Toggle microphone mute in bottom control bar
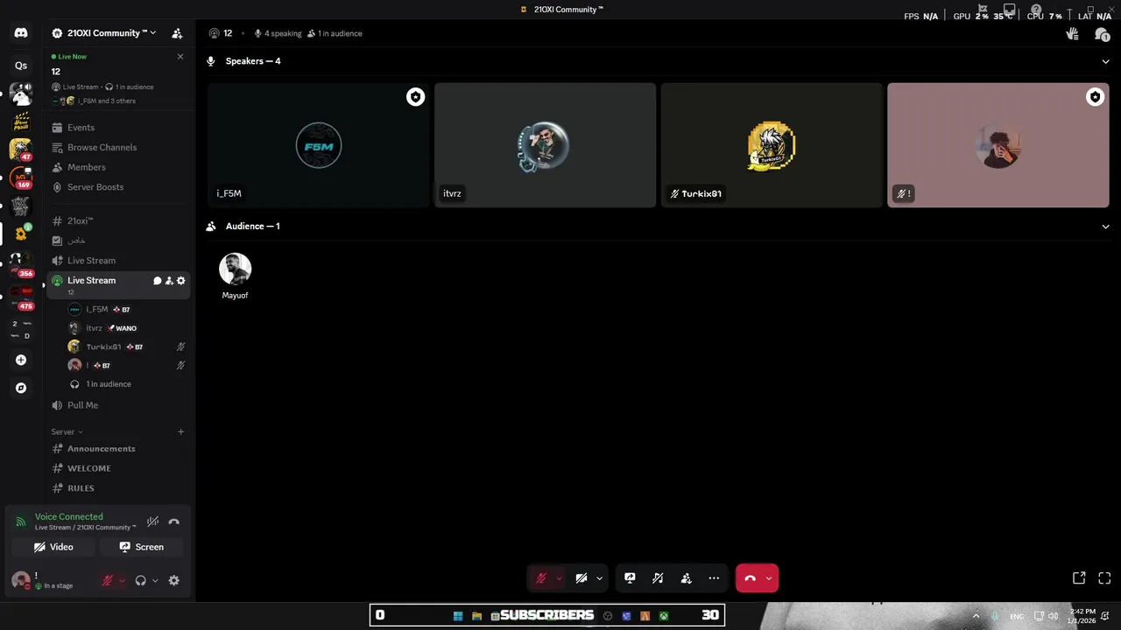Screen dimensions: 1121x630 tap(541, 578)
